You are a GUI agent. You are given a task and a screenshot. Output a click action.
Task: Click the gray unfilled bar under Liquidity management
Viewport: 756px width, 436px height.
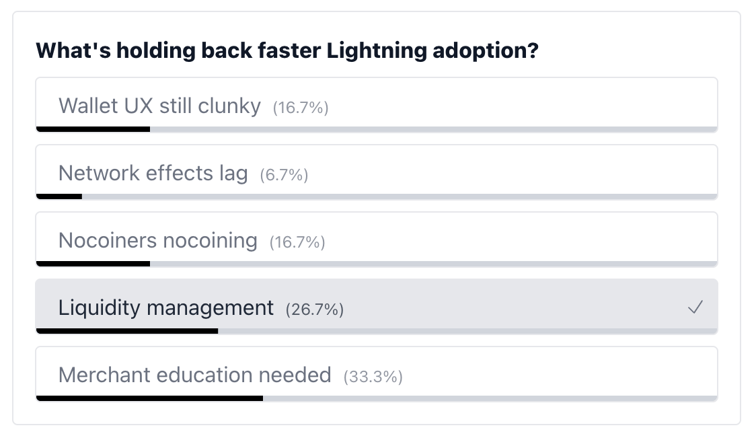click(x=467, y=331)
